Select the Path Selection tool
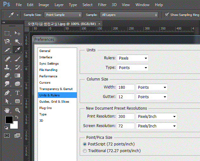Viewport: 200px width, 161px height. [7, 101]
